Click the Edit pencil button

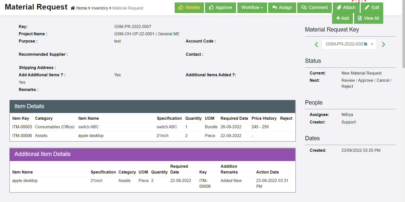click(372, 7)
